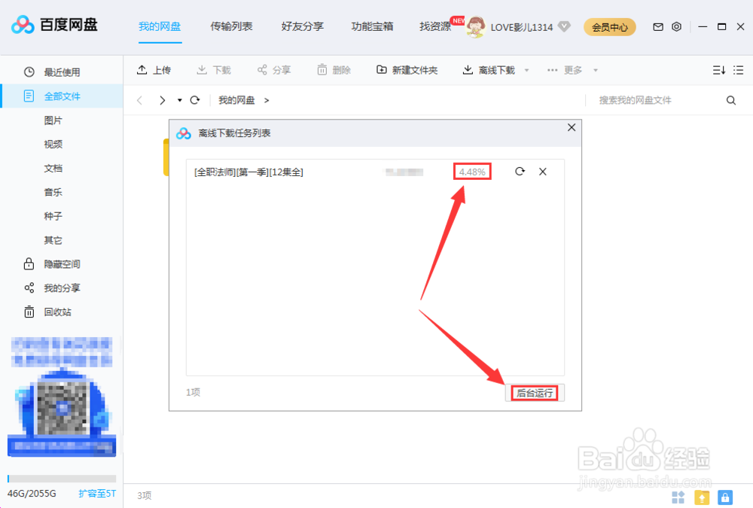Click the grid apps icon in status bar
This screenshot has height=508, width=753.
[678, 497]
